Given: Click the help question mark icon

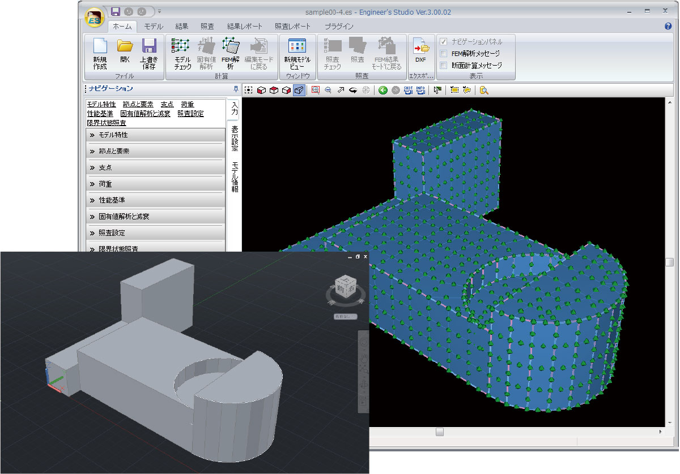Looking at the screenshot, I should click(668, 26).
